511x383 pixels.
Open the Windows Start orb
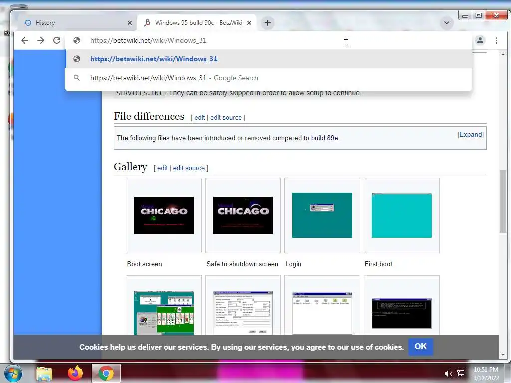(x=13, y=373)
